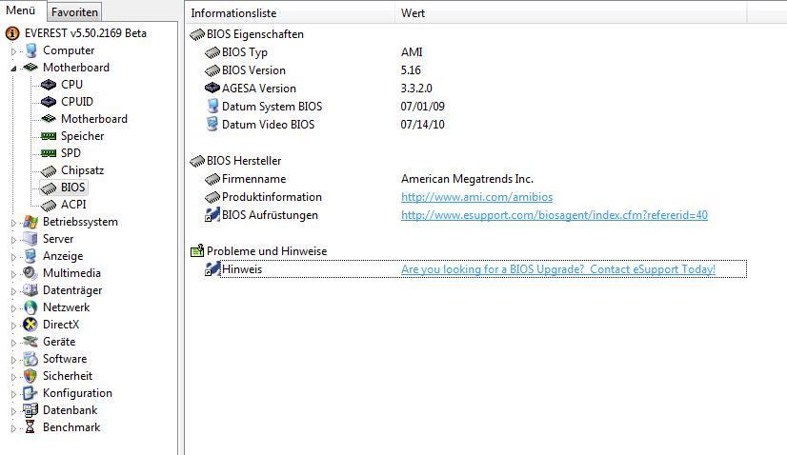Sort by the Wert column header
787x455 pixels.
click(x=571, y=13)
